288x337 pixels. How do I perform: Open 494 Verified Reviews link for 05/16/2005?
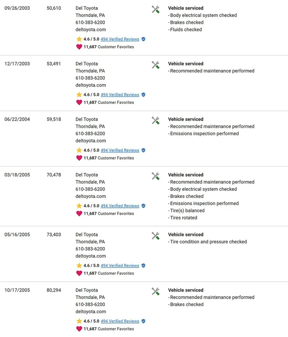click(x=120, y=266)
